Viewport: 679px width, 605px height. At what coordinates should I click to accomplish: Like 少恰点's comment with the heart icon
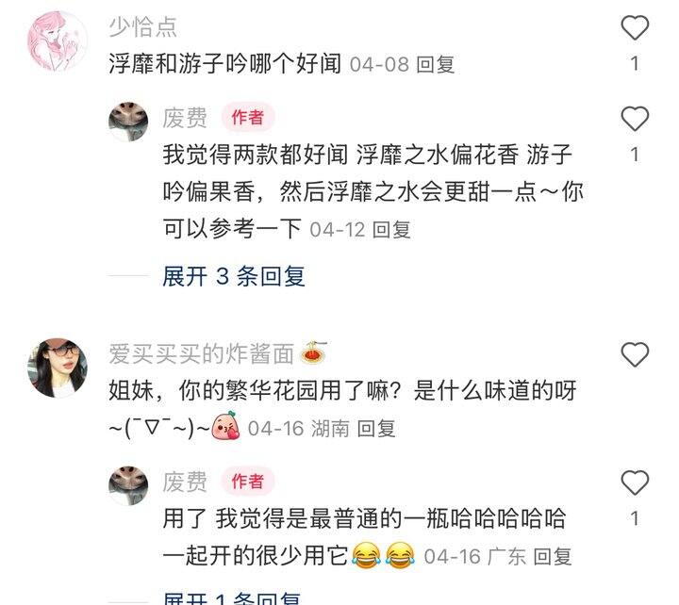pos(635,27)
